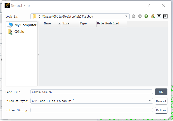Viewport: 173px width, 121px height.
Task: Sort by the Size column header
Action: [70, 24]
